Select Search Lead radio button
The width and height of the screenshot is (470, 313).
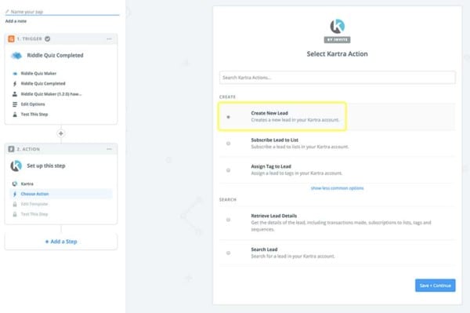[x=229, y=253]
